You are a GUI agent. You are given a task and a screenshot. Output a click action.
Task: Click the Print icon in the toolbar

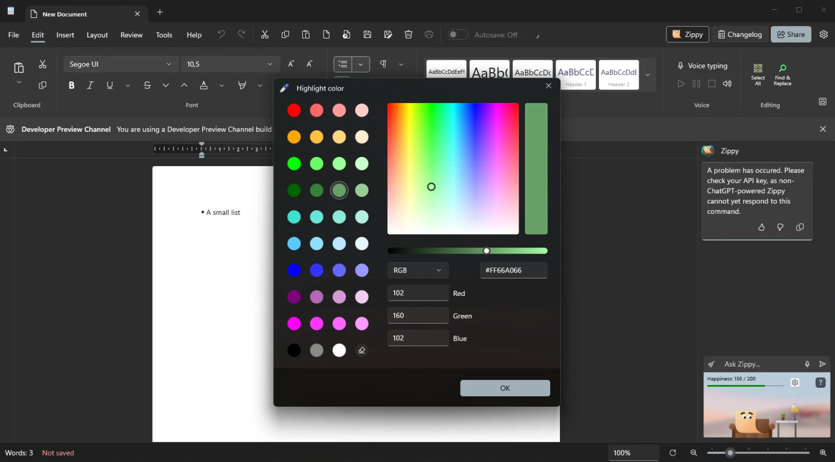(x=429, y=34)
